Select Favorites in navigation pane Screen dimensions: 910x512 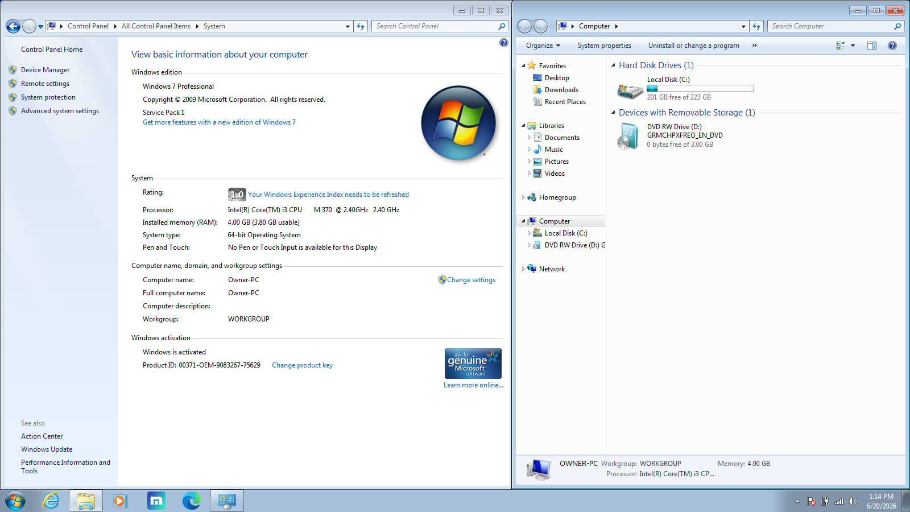552,66
